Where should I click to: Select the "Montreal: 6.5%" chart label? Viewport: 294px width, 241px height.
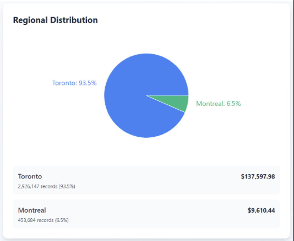click(x=218, y=104)
